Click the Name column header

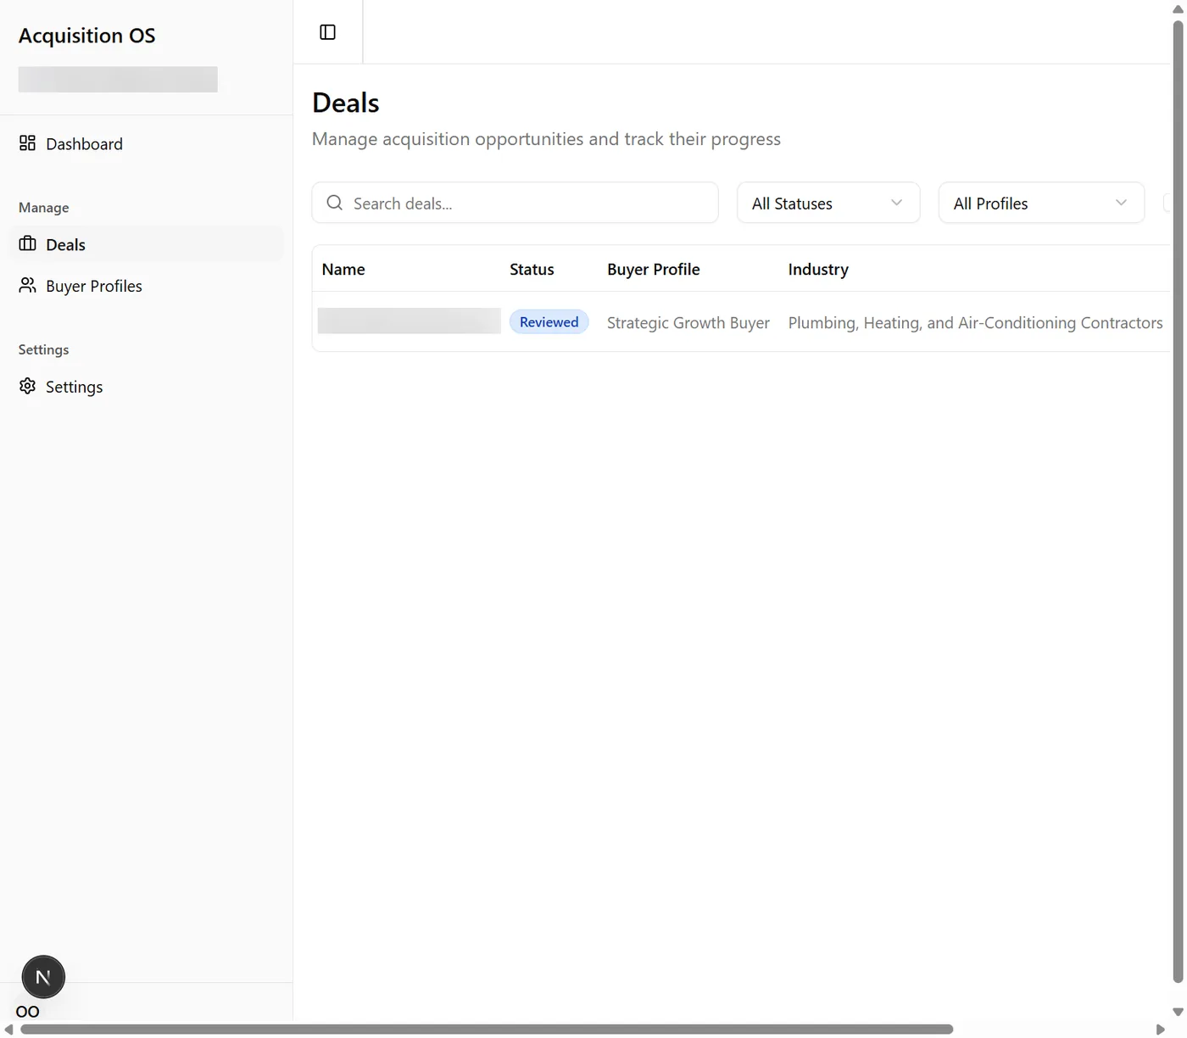[x=343, y=270]
